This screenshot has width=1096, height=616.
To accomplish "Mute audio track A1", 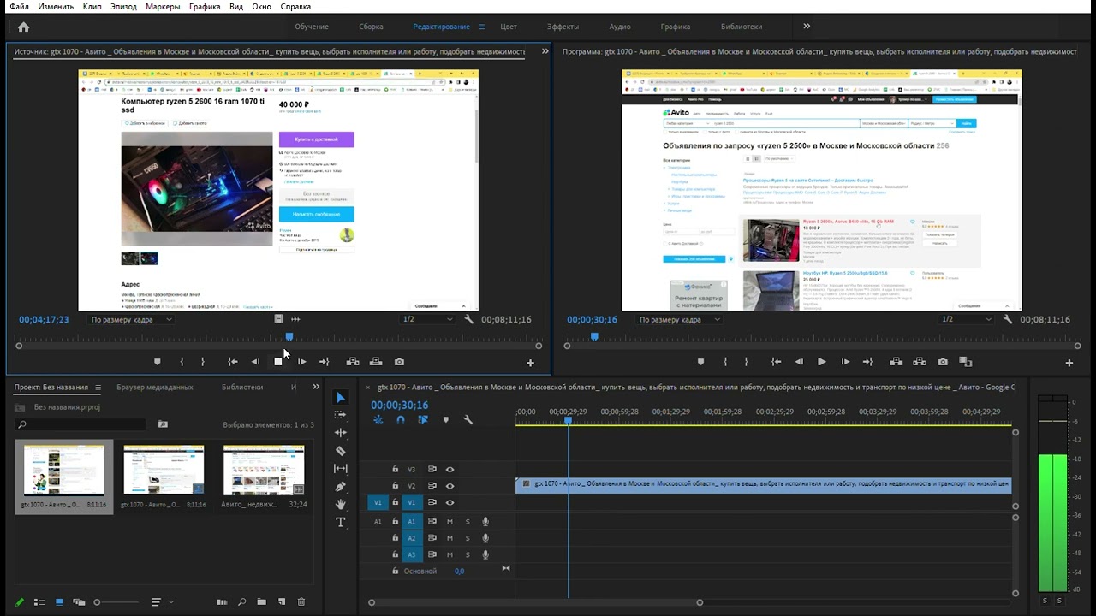I will point(450,522).
